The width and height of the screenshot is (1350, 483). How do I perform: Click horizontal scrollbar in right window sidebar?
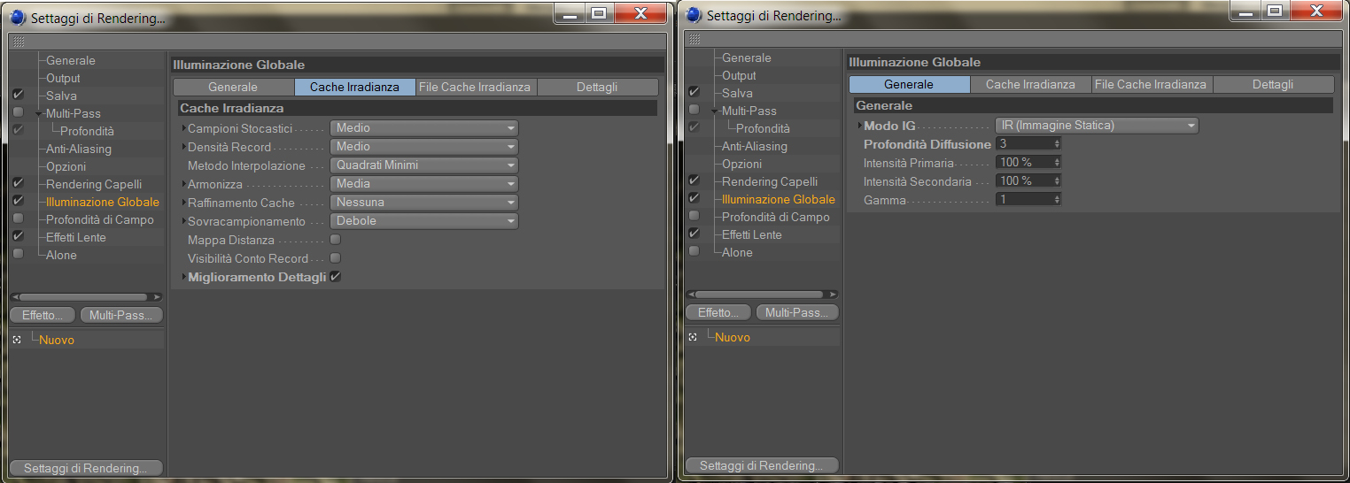coord(761,295)
